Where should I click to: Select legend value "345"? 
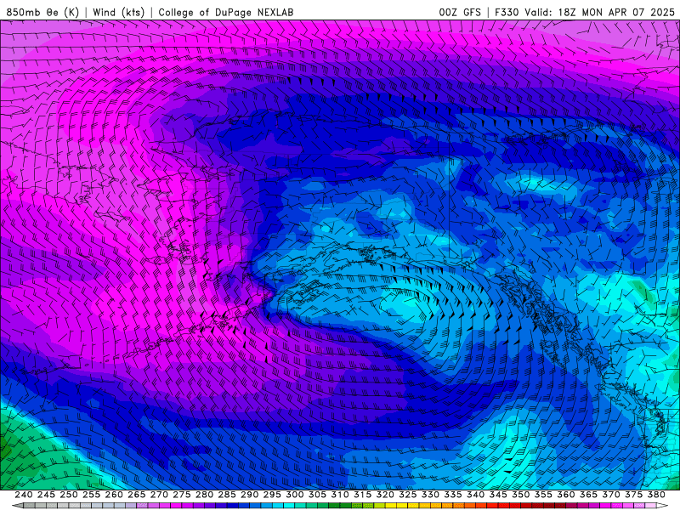coord(498,495)
